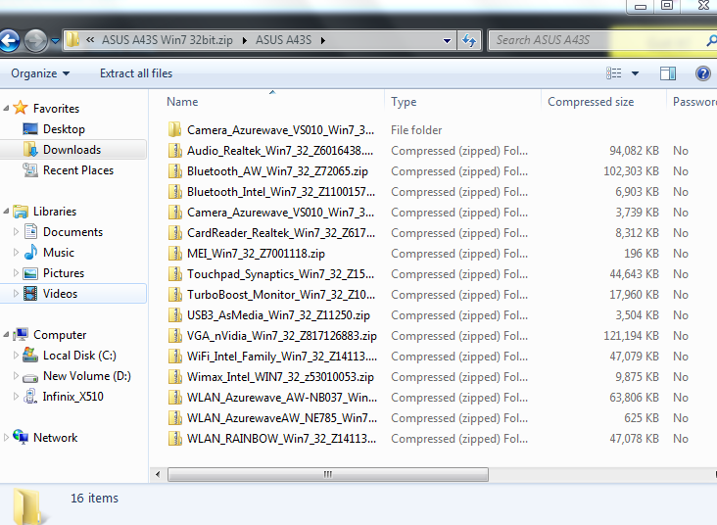
Task: Open view options dropdown arrow
Action: click(635, 73)
